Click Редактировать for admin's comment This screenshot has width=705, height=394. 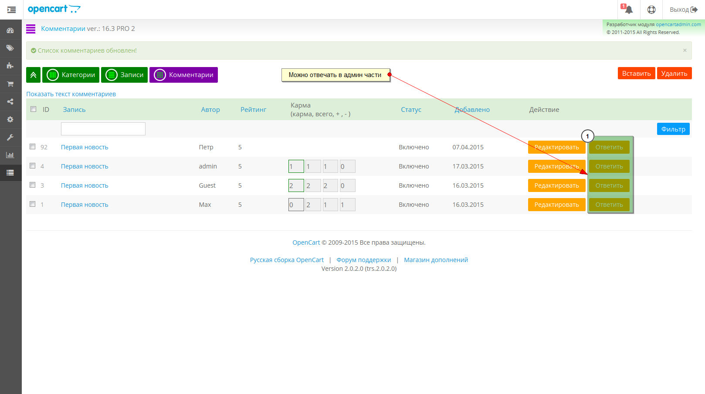(x=556, y=166)
